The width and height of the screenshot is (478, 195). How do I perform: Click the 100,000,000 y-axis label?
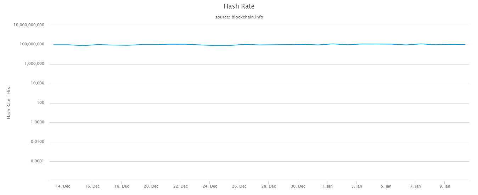32,45
